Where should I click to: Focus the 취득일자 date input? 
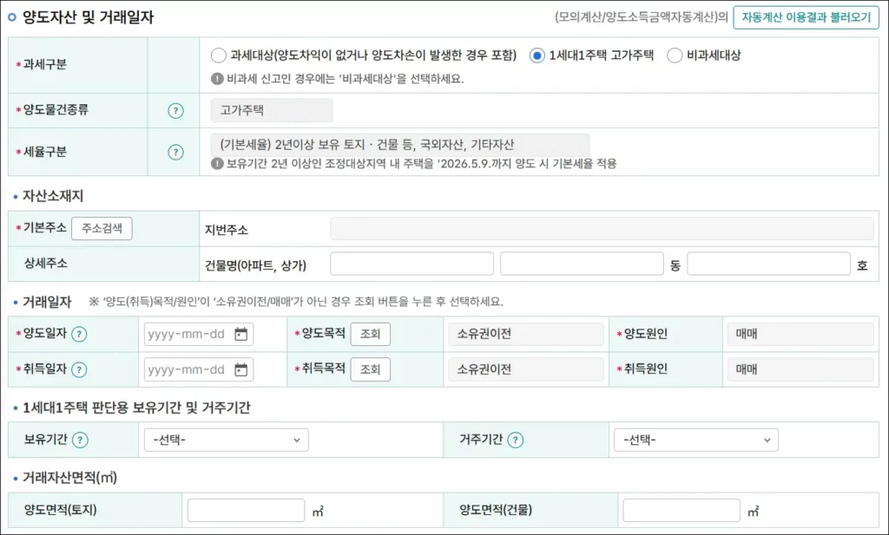coord(199,369)
